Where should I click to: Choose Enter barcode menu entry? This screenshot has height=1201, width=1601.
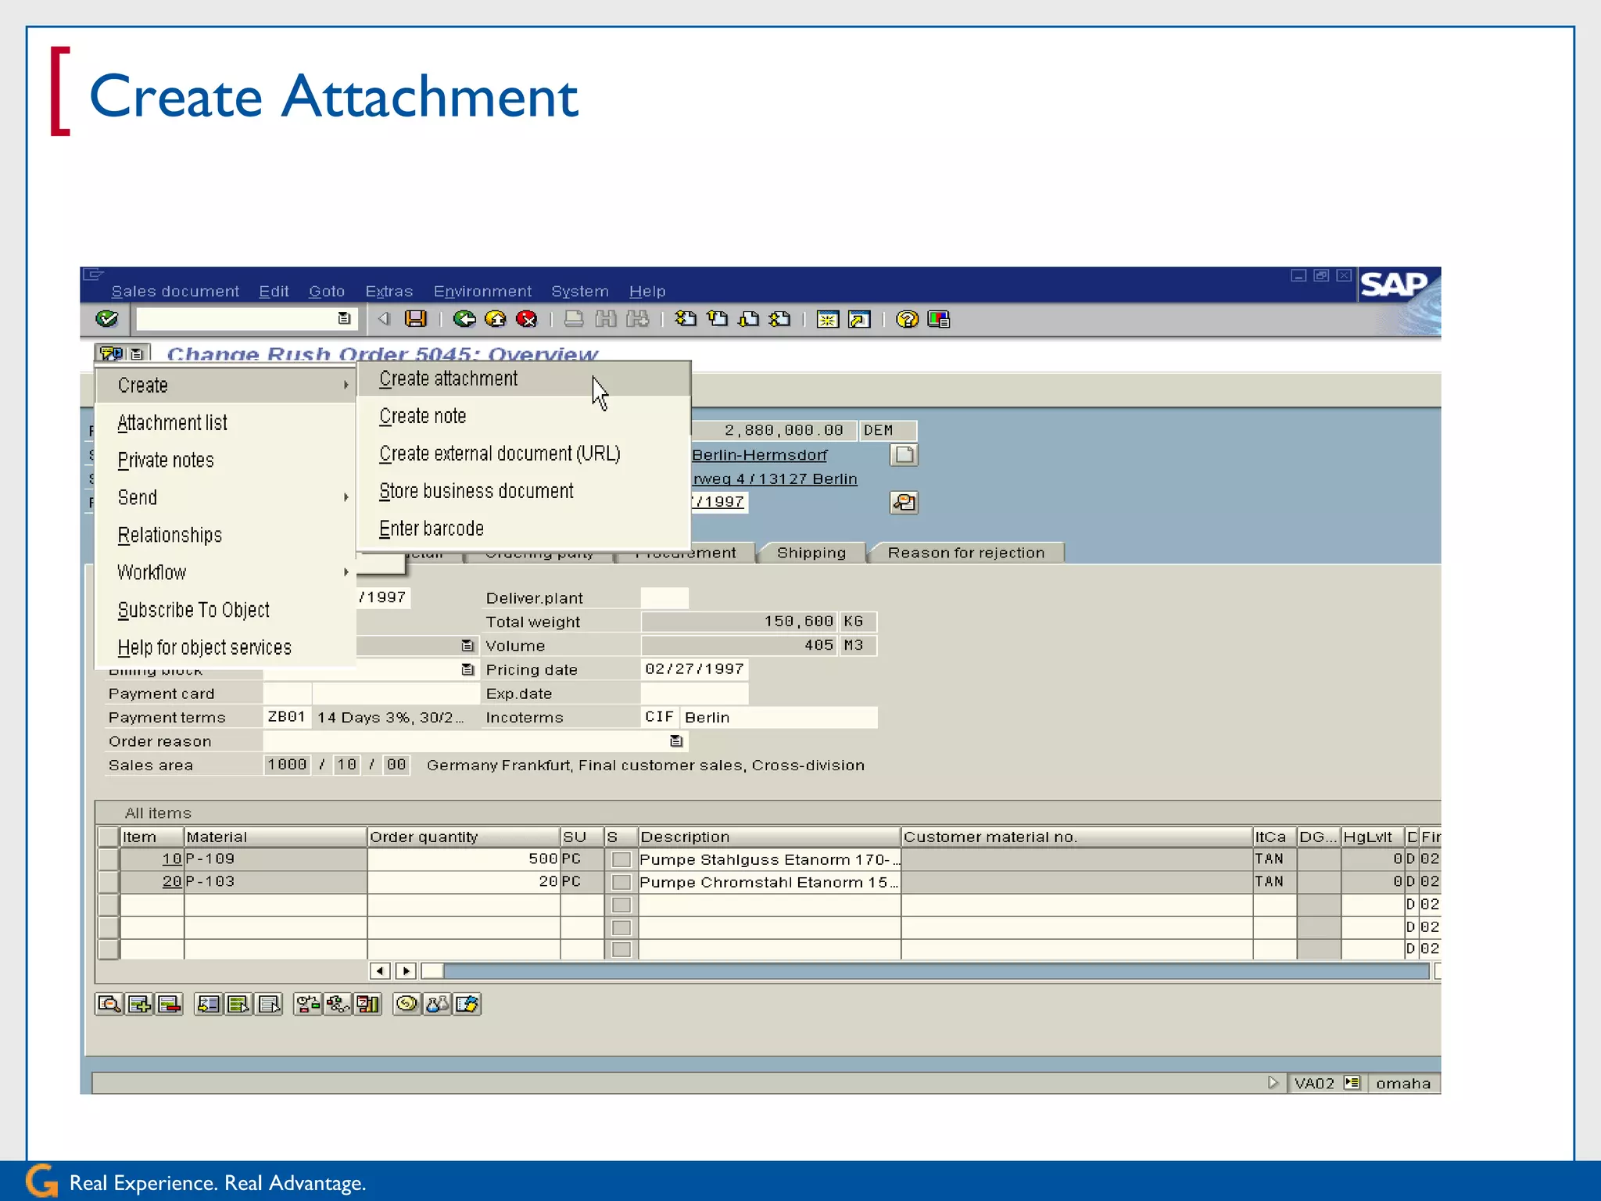pyautogui.click(x=524, y=529)
